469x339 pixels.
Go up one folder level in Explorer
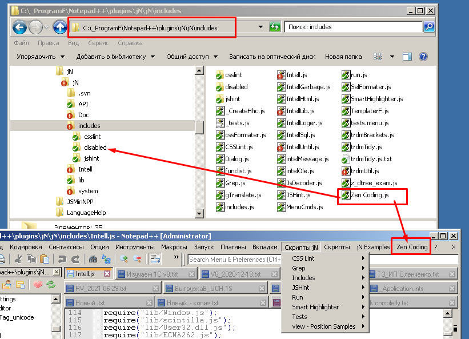coord(60,27)
